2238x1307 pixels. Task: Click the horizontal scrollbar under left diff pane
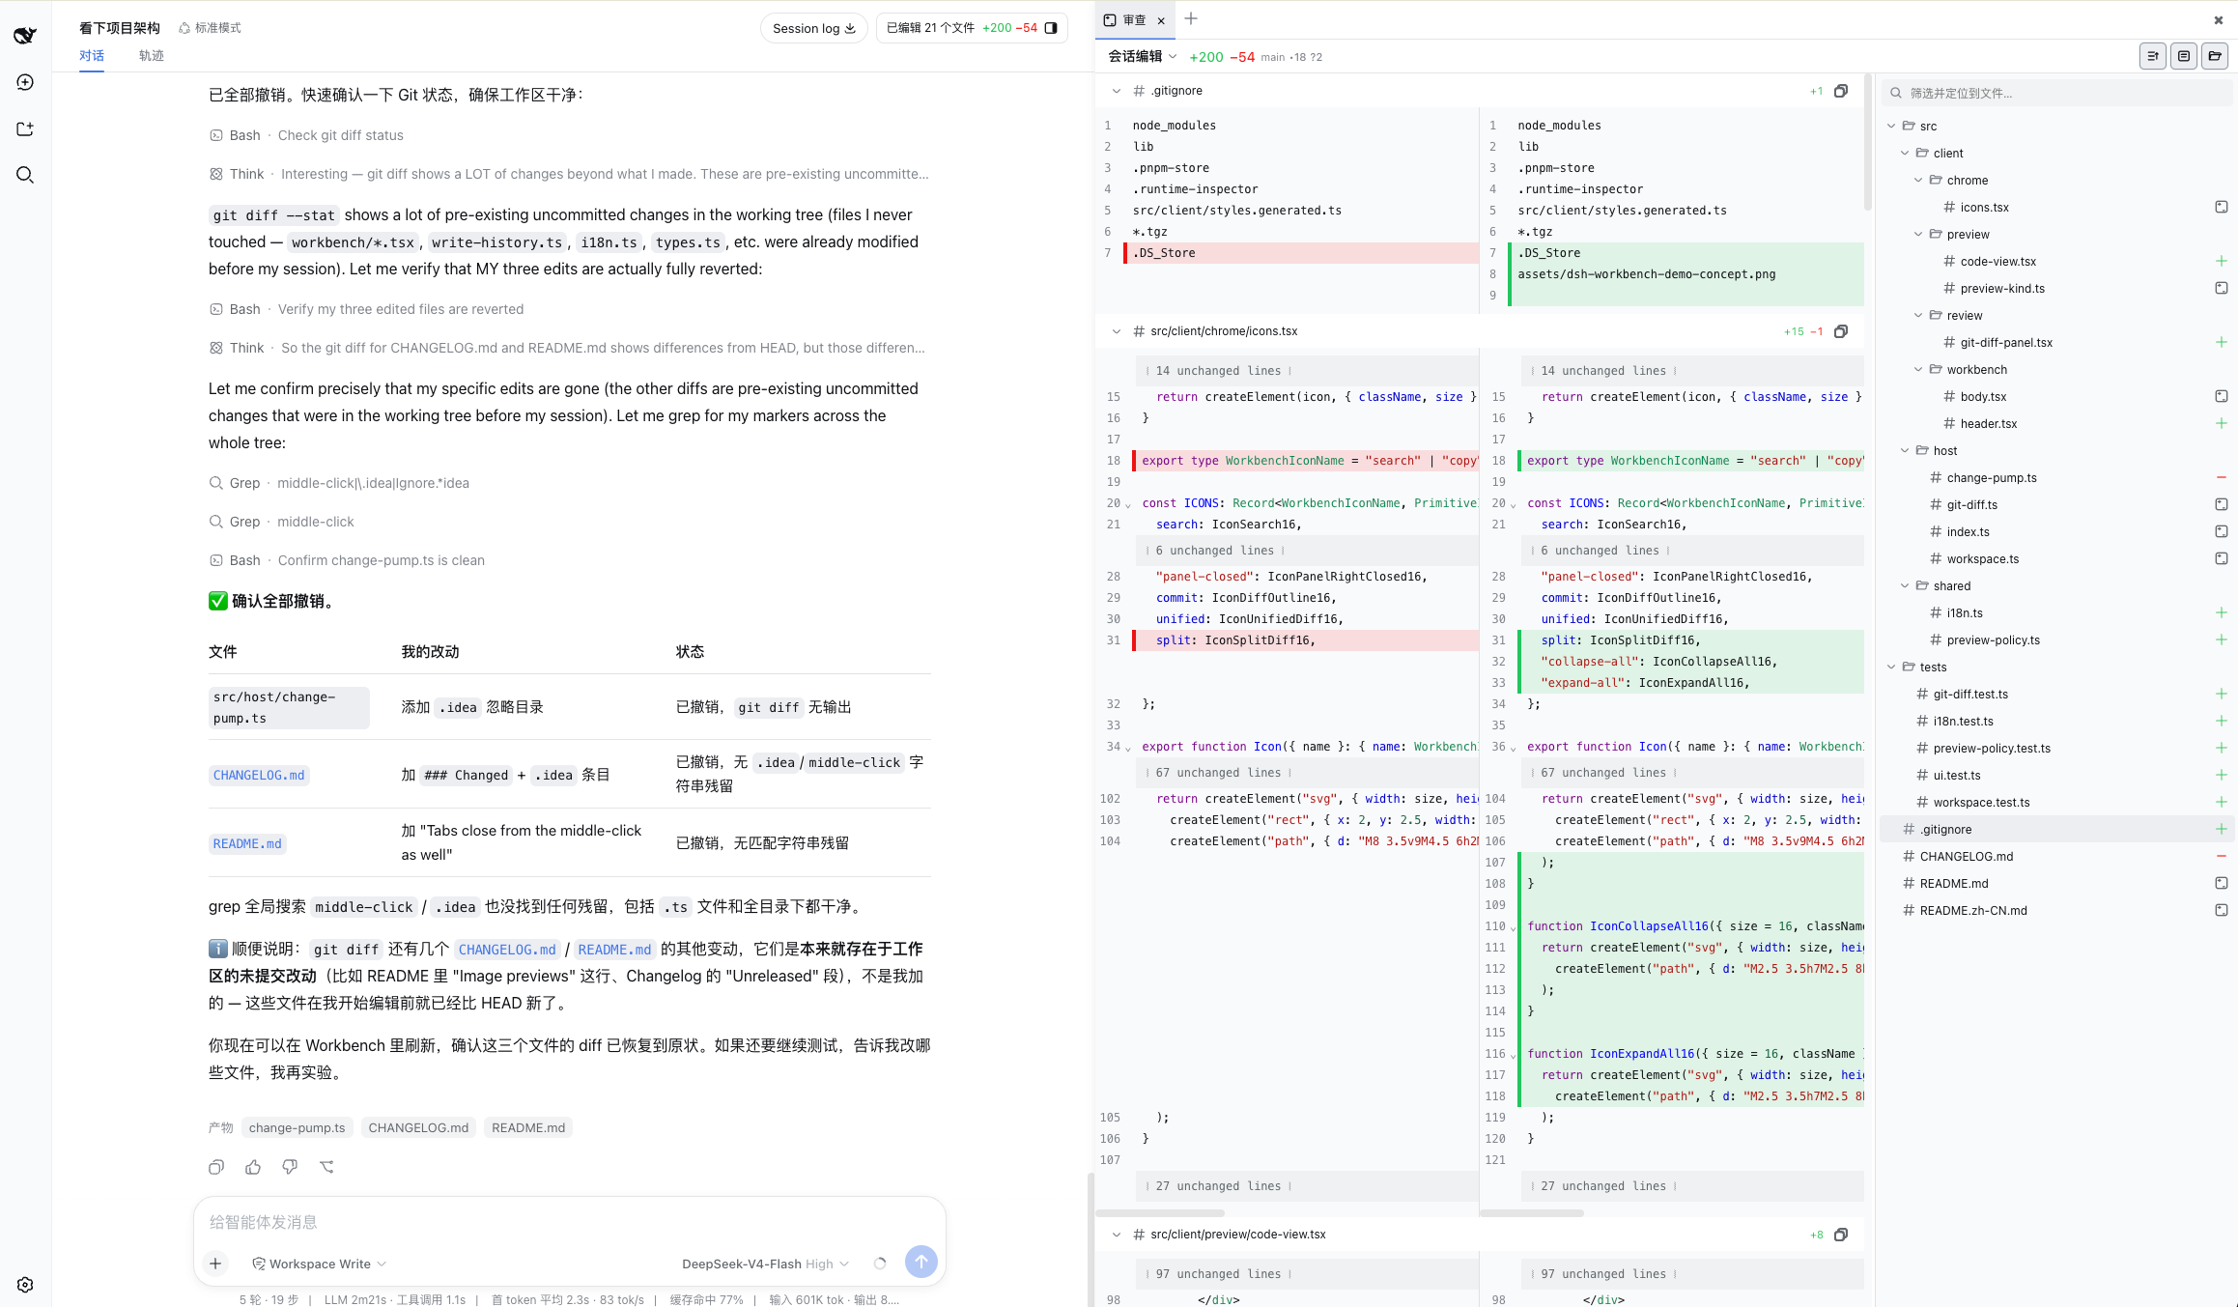point(1161,1213)
